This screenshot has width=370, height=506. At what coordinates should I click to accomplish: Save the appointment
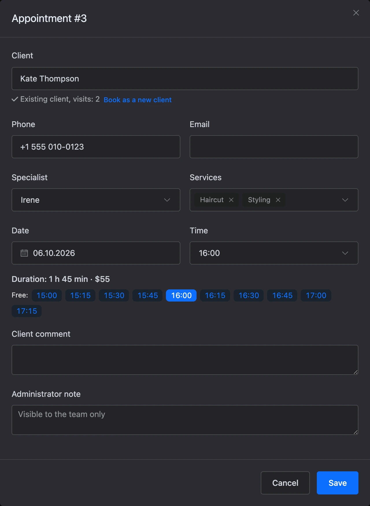(x=338, y=483)
